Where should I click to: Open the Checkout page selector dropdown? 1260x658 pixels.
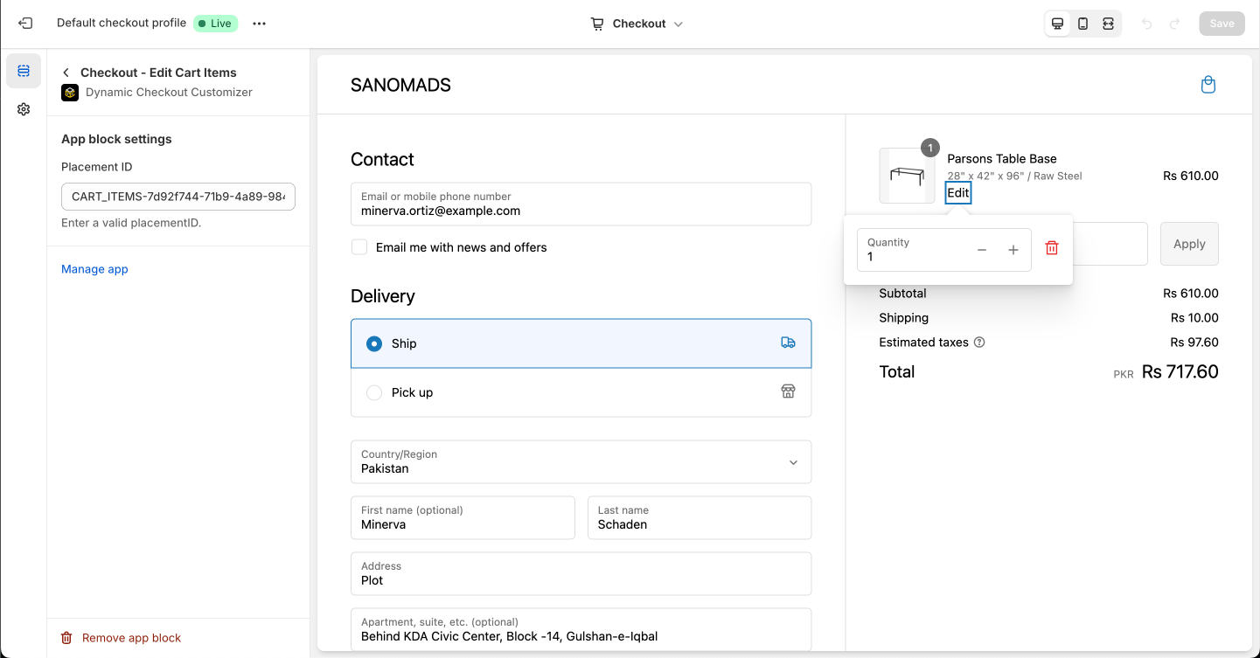[x=637, y=24]
